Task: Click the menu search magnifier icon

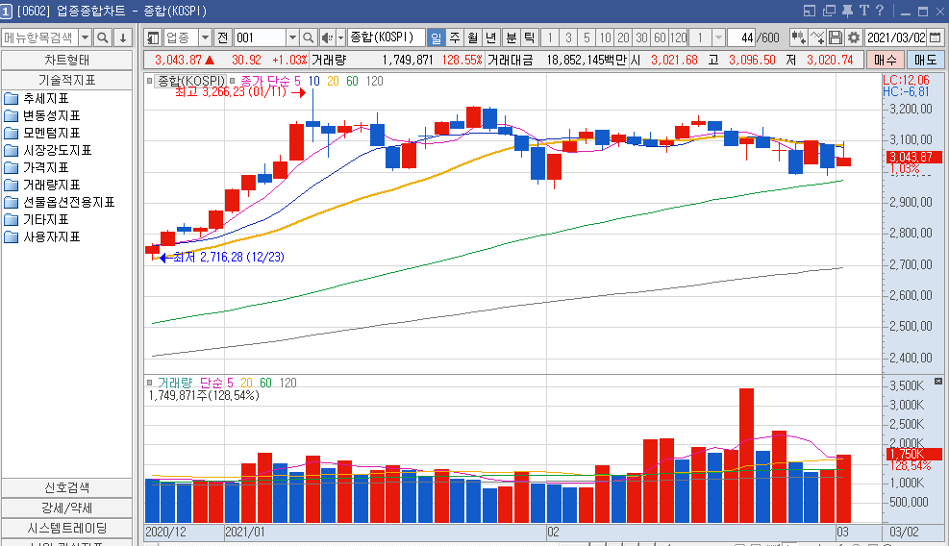Action: (103, 37)
